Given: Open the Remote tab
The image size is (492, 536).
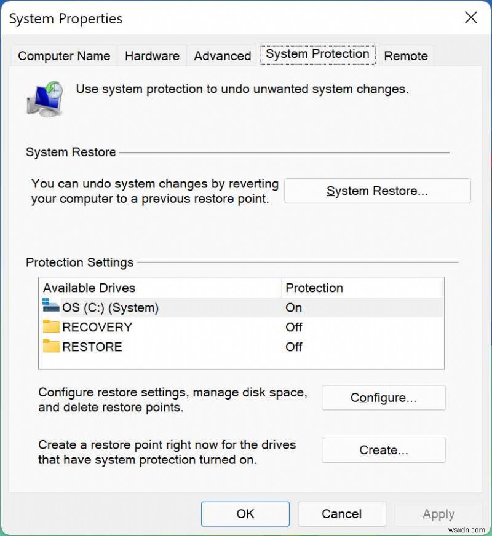Looking at the screenshot, I should (405, 56).
